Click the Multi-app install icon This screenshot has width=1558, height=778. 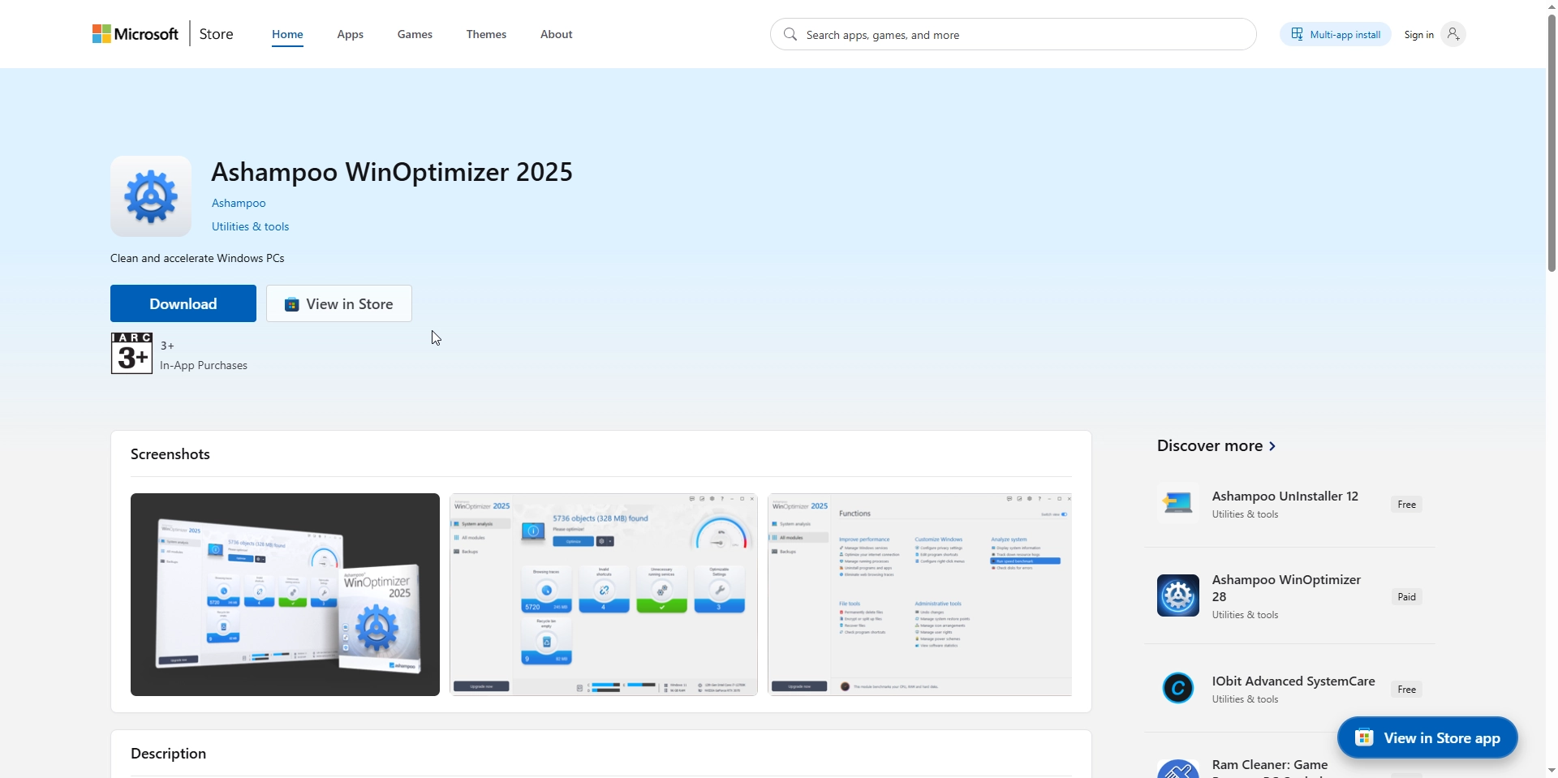(x=1297, y=34)
